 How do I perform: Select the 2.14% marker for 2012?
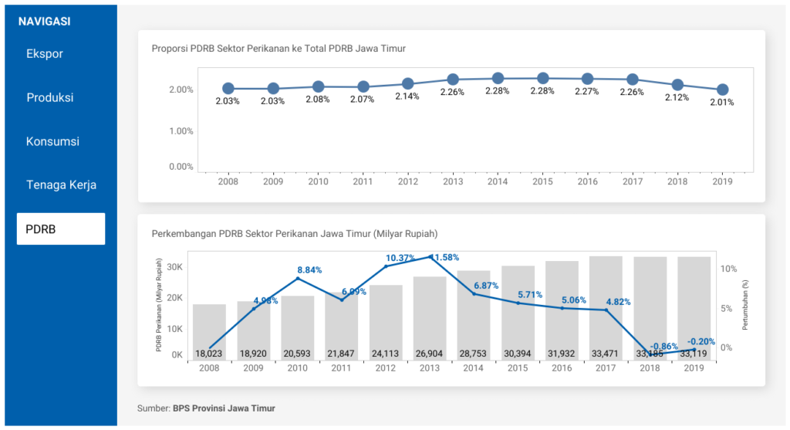[x=407, y=83]
